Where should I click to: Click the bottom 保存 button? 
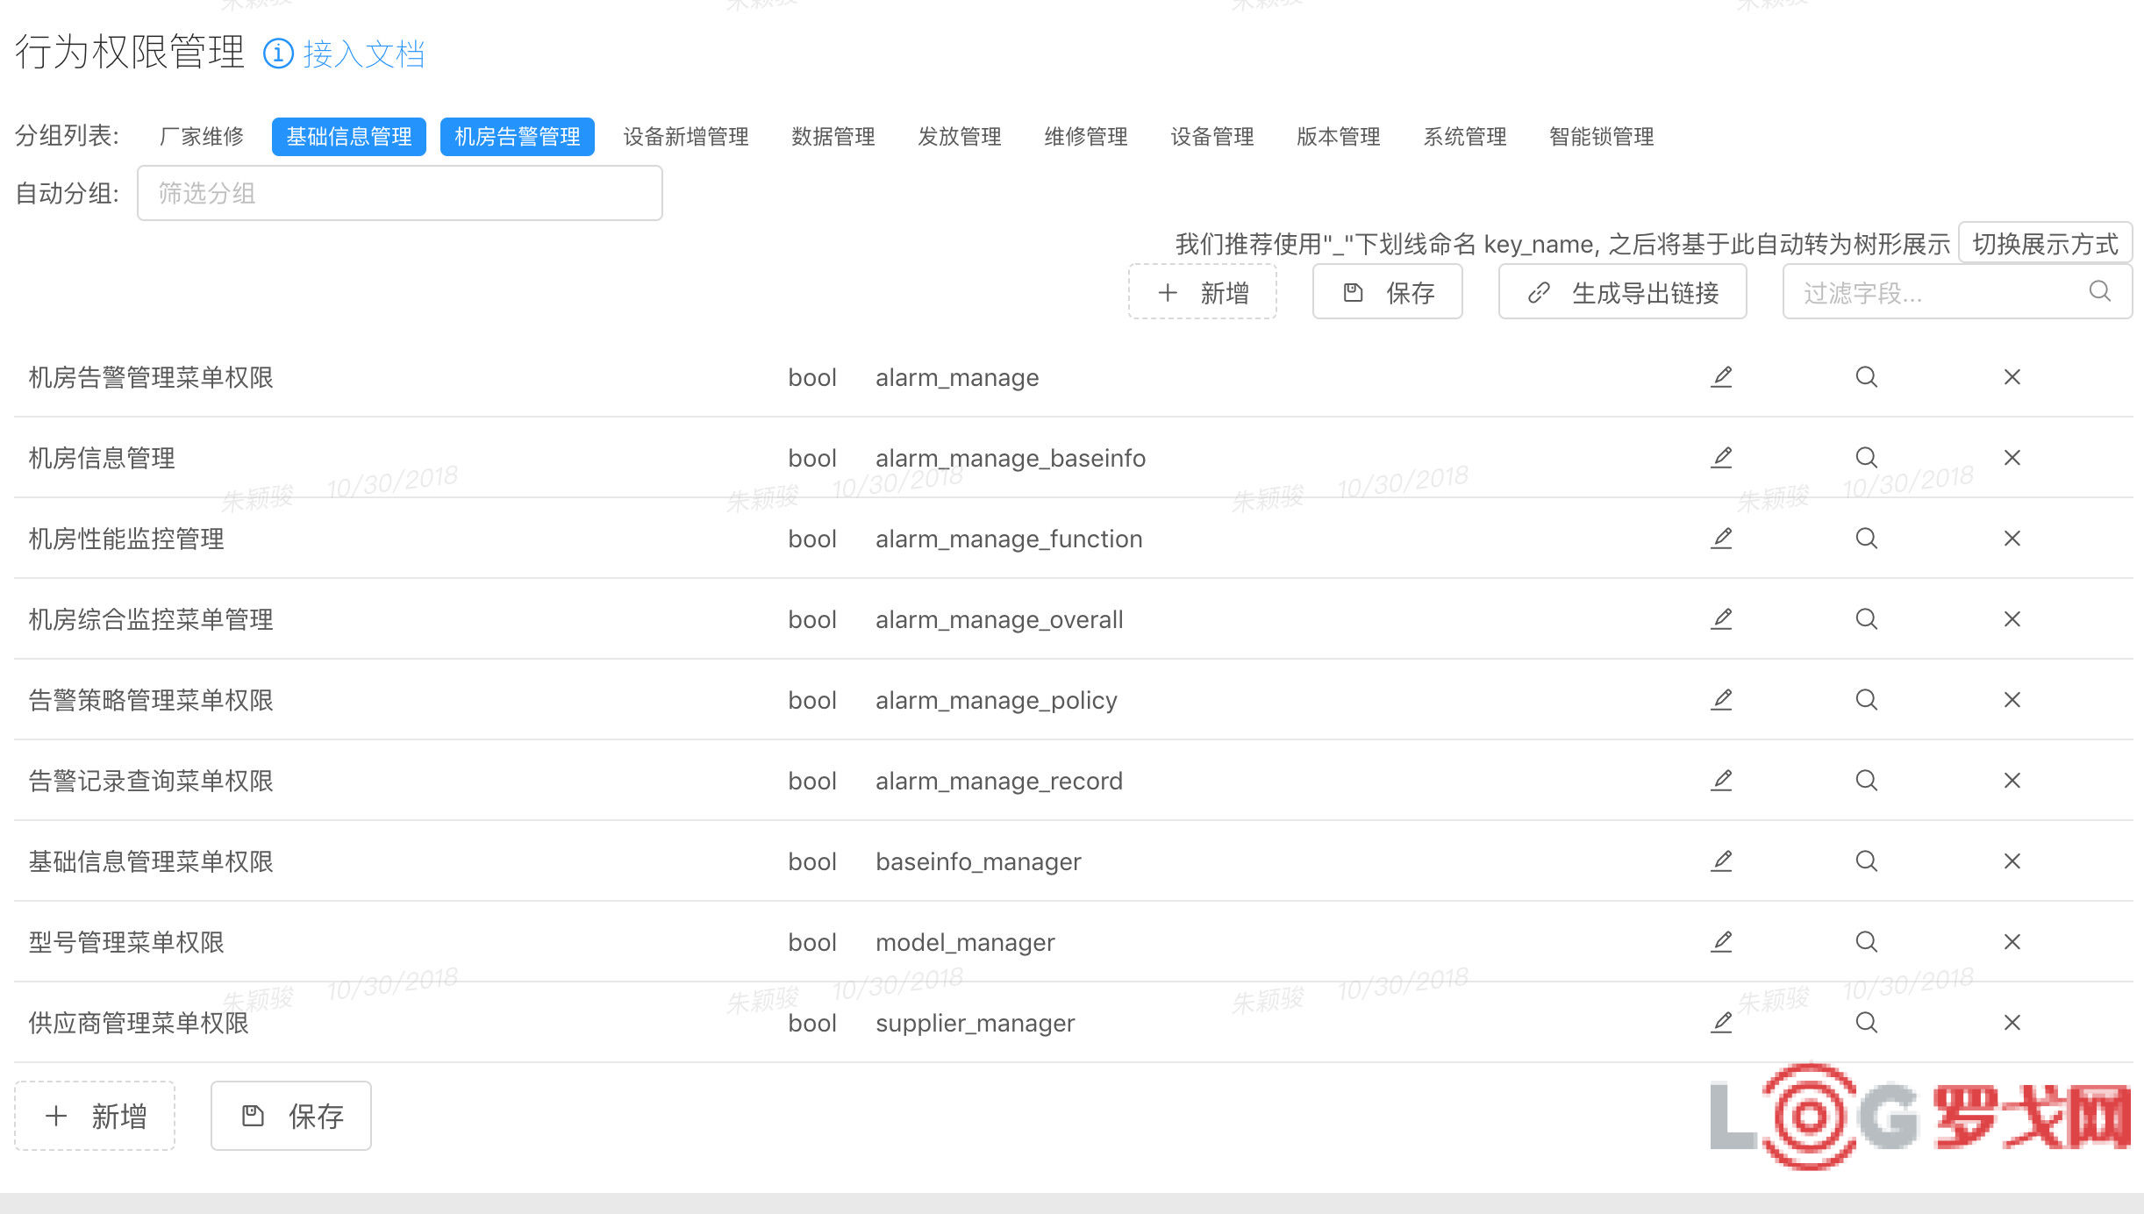[x=289, y=1116]
